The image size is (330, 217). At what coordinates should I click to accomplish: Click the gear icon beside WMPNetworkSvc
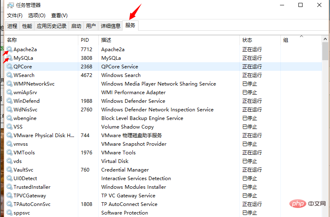point(9,84)
